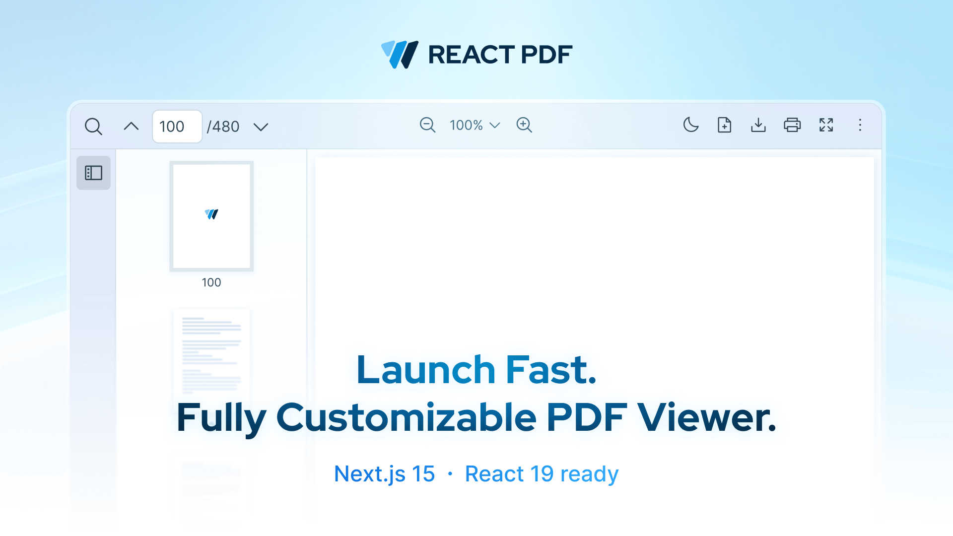Click the Launch Fast heading
This screenshot has height=536, width=953.
(x=476, y=370)
